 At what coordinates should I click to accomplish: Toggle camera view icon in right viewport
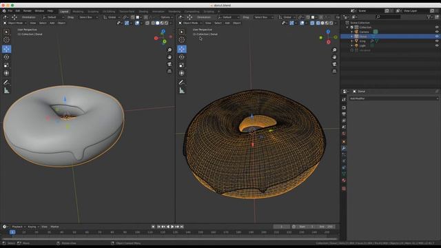click(x=334, y=64)
